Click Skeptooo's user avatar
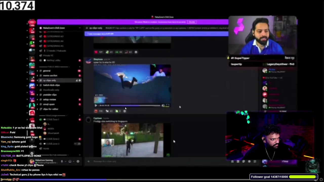Image resolution: width=324 pixels, height=182 pixels. (x=88, y=61)
